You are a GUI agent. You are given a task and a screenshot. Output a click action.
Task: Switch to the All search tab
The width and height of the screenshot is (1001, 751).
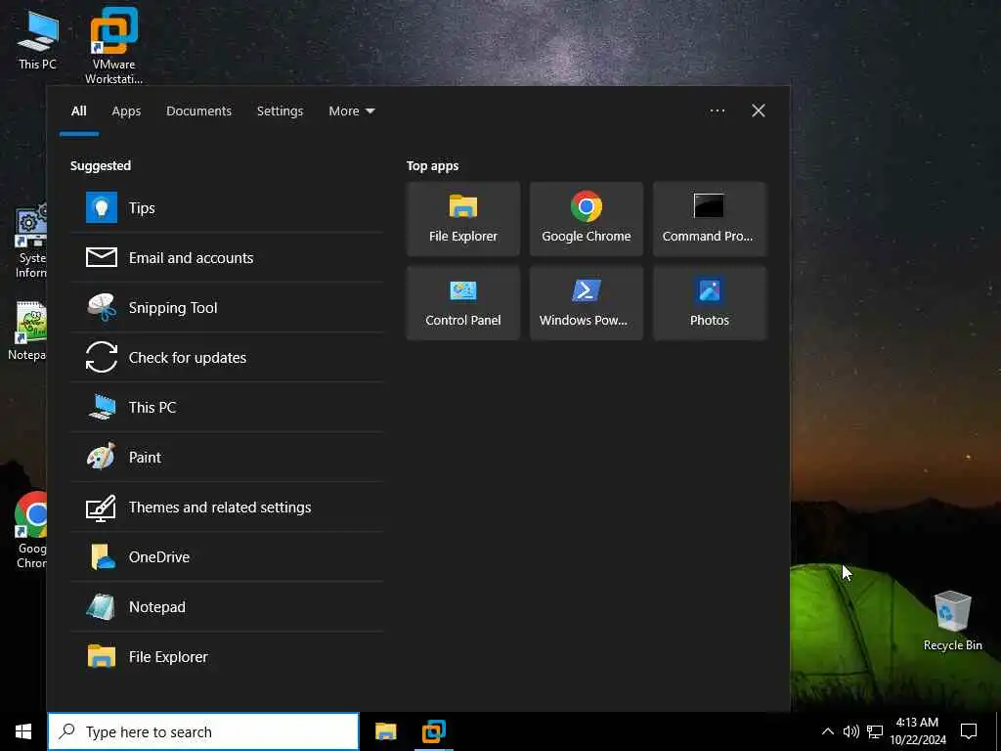point(78,111)
